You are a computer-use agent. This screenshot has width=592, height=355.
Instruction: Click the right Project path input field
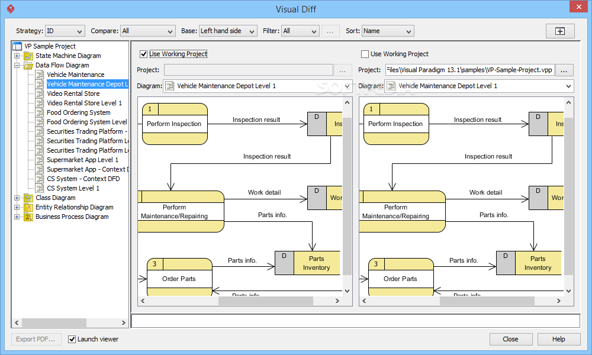point(469,70)
